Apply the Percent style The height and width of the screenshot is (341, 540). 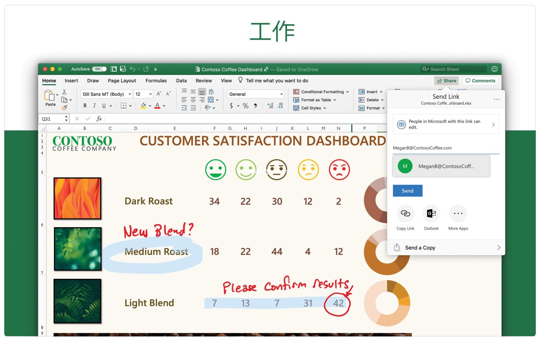tap(246, 106)
